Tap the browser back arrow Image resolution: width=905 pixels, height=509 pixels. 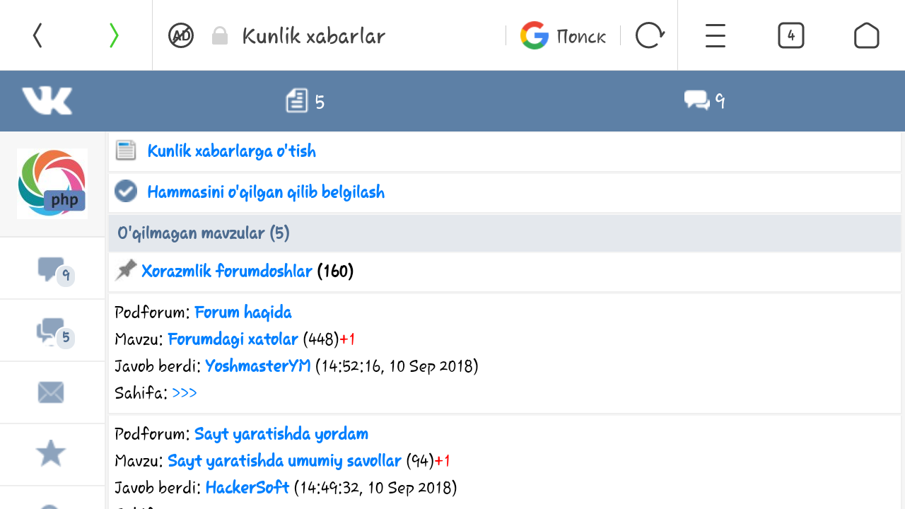(x=37, y=35)
